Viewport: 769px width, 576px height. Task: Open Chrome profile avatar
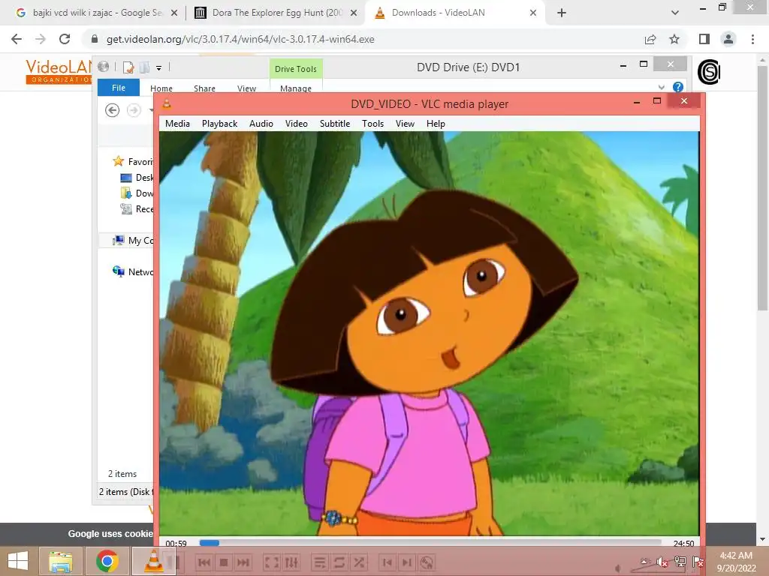tap(728, 39)
